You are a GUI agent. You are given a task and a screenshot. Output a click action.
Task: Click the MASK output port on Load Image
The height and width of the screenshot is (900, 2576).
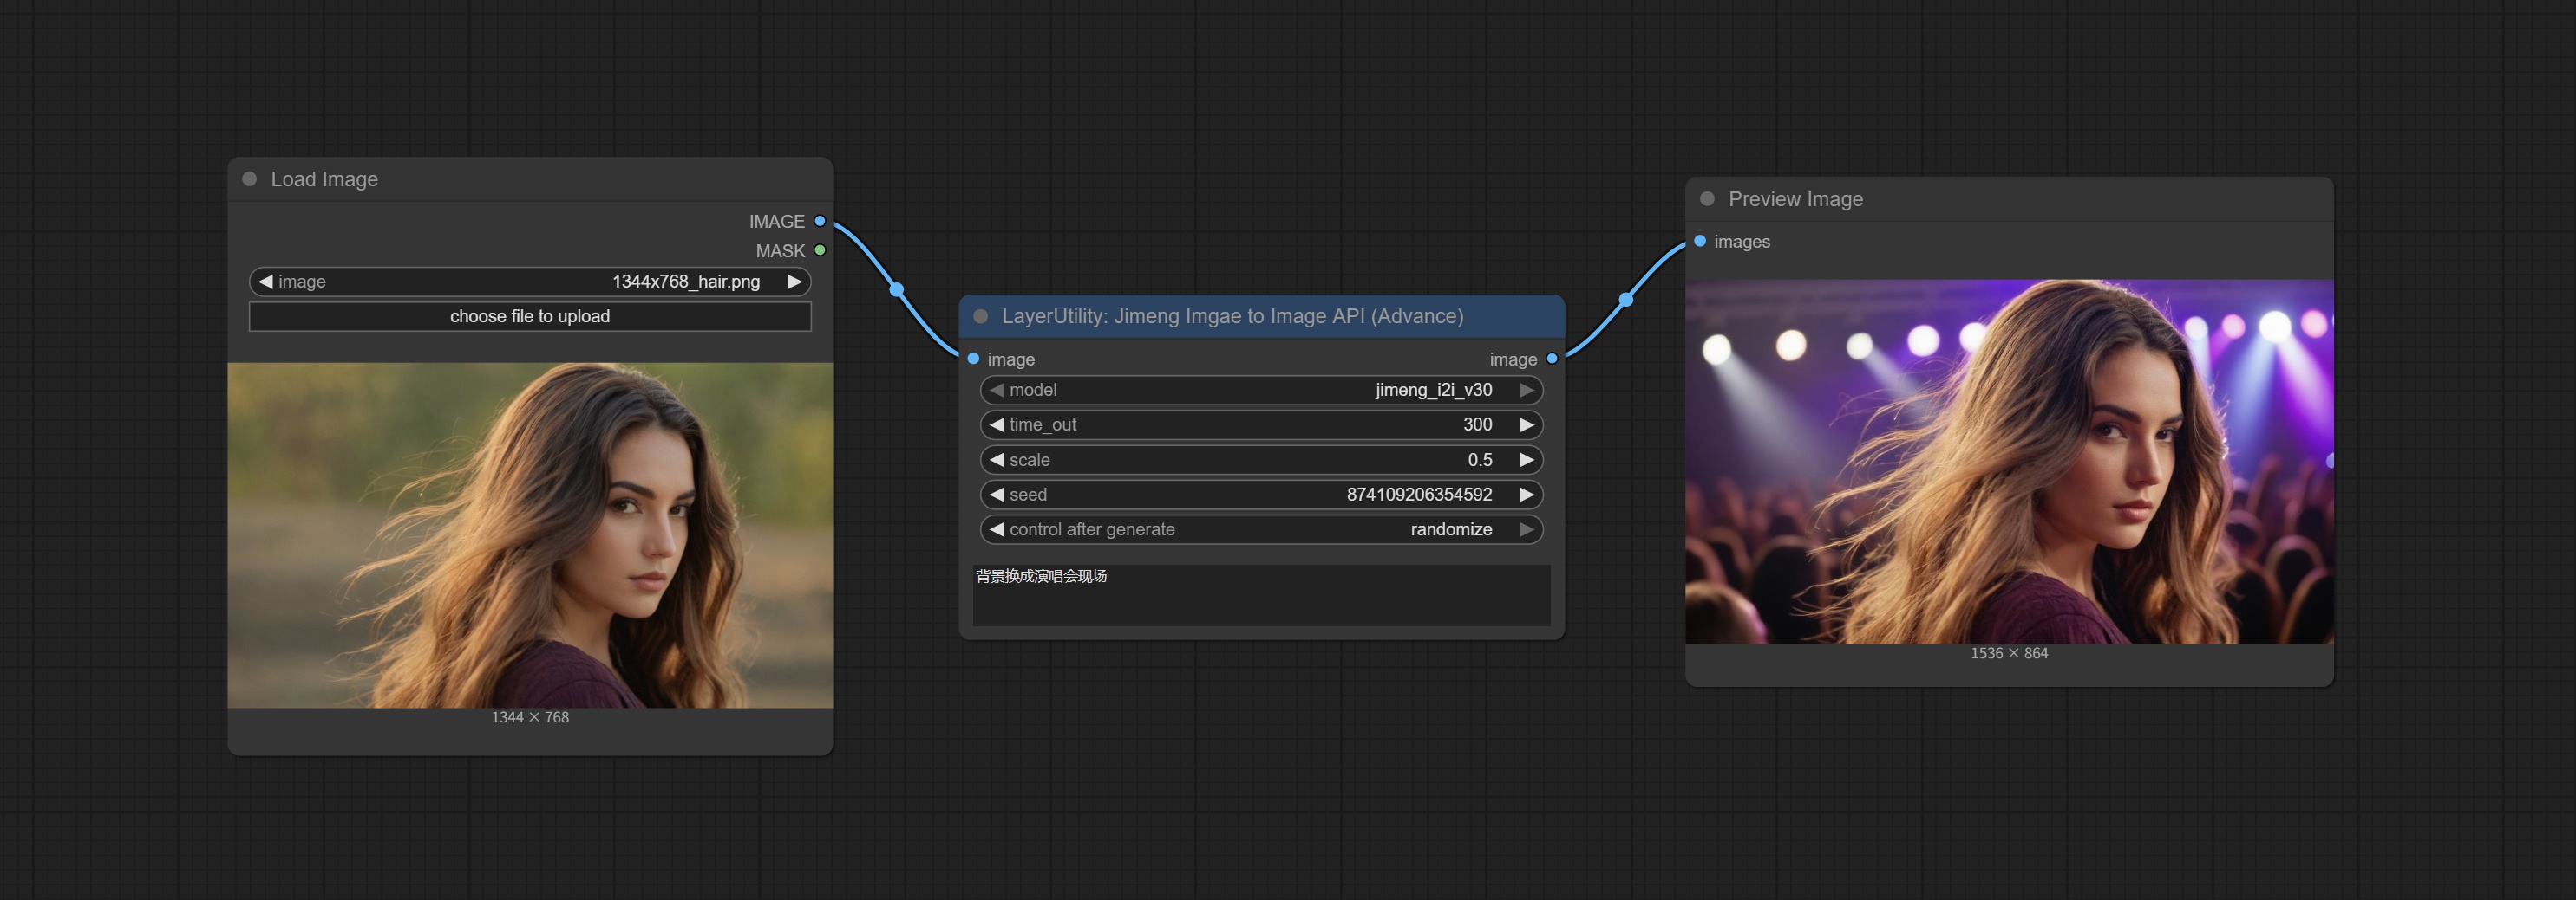point(820,250)
